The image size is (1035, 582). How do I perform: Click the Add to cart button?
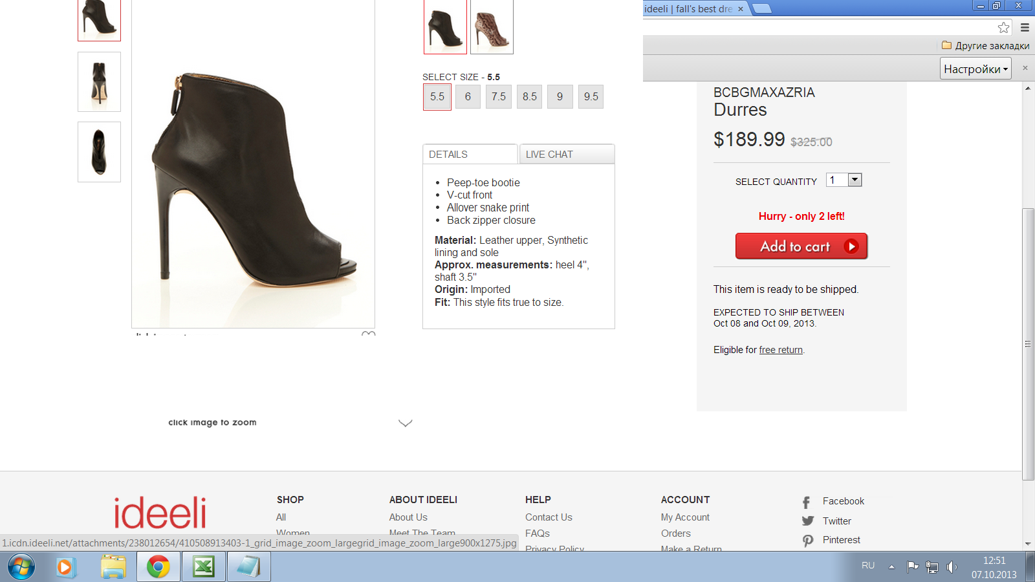(801, 246)
